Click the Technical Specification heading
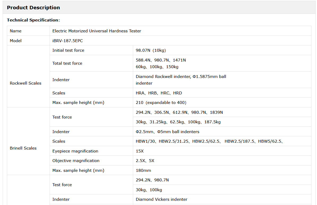Screen dimensions: 317x205 [x=33, y=20]
